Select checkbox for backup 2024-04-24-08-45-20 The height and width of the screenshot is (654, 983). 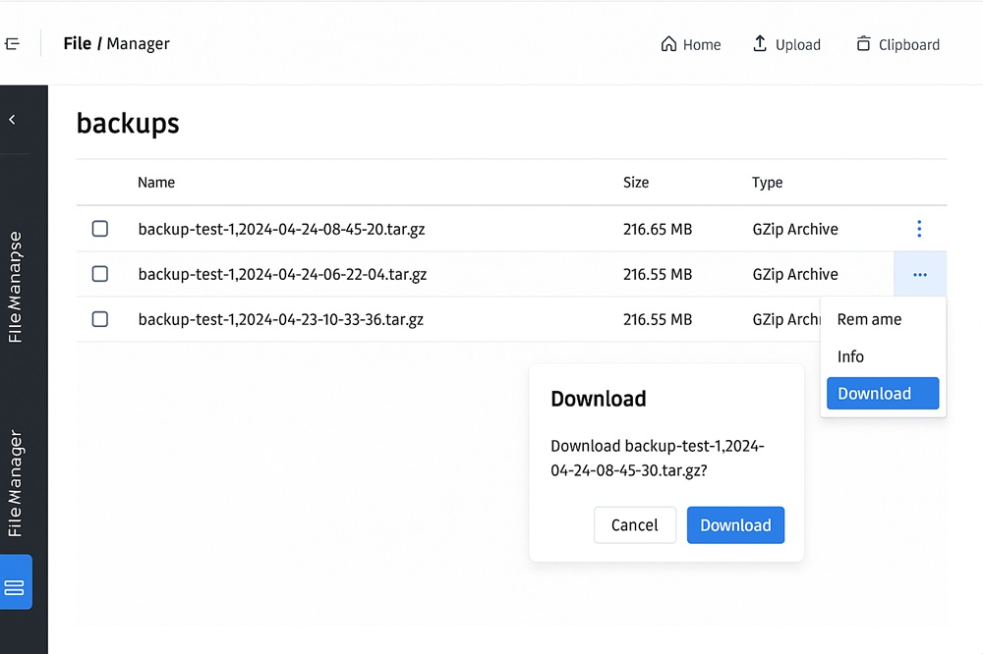(x=100, y=229)
